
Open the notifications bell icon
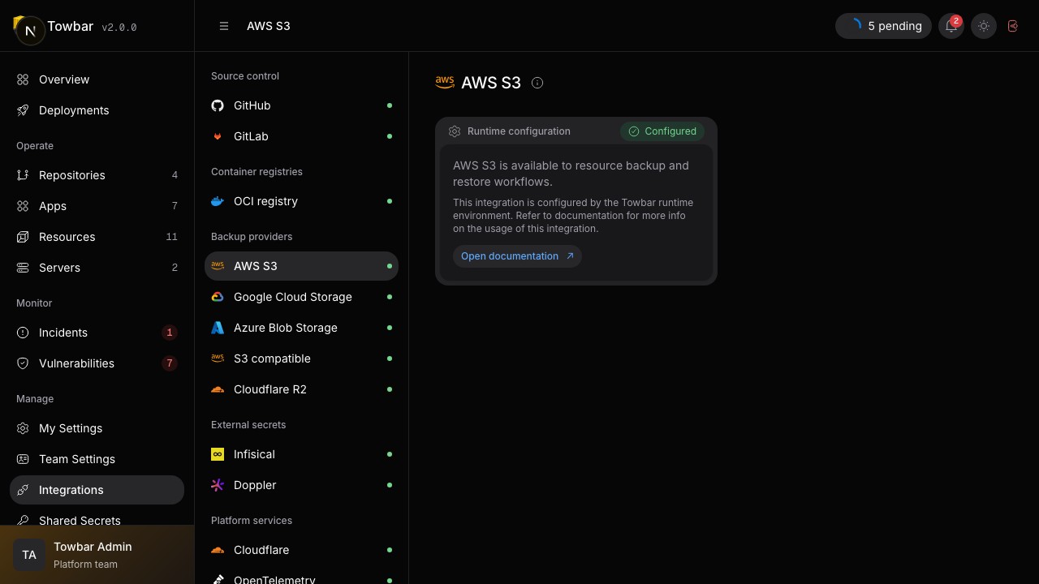pyautogui.click(x=951, y=26)
